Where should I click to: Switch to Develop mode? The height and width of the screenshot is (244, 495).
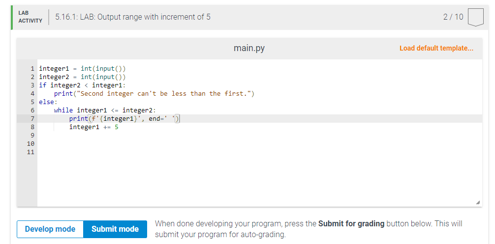pos(50,229)
